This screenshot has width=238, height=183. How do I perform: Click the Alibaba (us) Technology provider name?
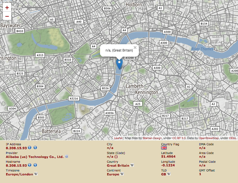35,157
